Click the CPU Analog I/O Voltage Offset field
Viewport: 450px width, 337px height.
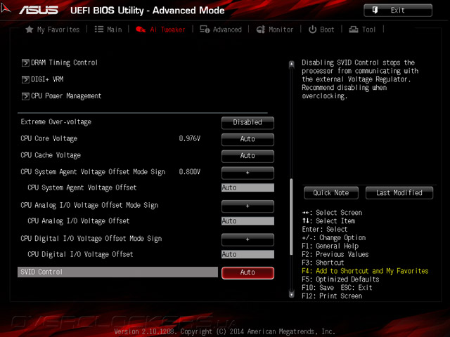pyautogui.click(x=247, y=221)
